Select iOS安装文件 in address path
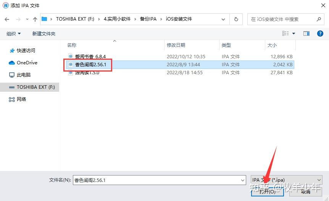This screenshot has width=329, height=201. click(179, 19)
